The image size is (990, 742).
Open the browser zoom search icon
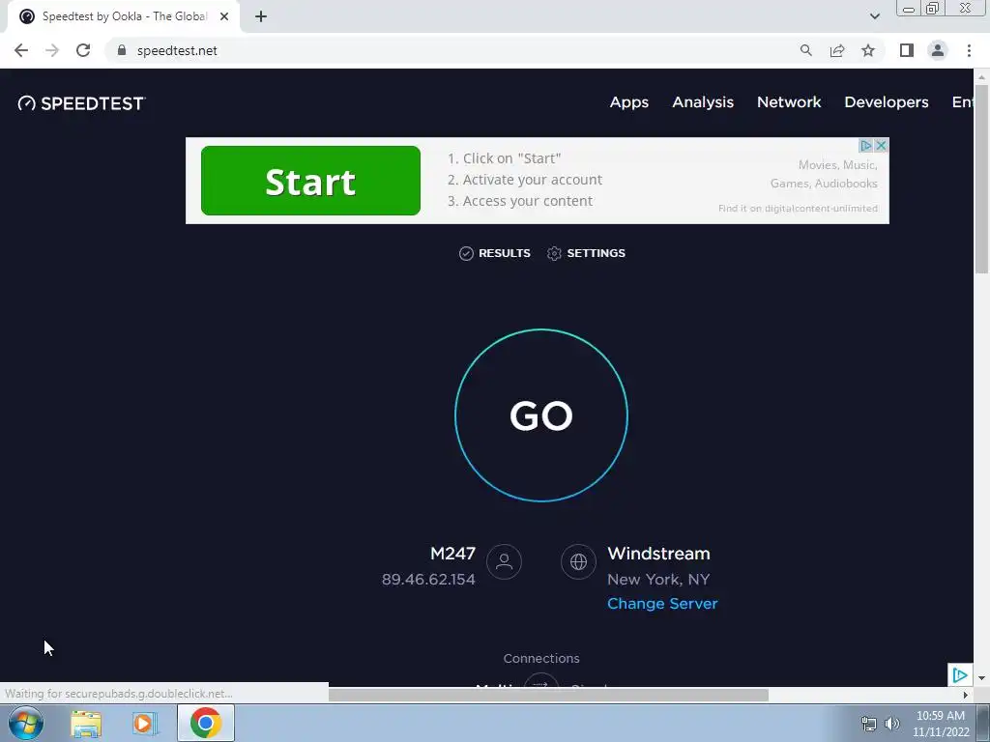(x=805, y=50)
